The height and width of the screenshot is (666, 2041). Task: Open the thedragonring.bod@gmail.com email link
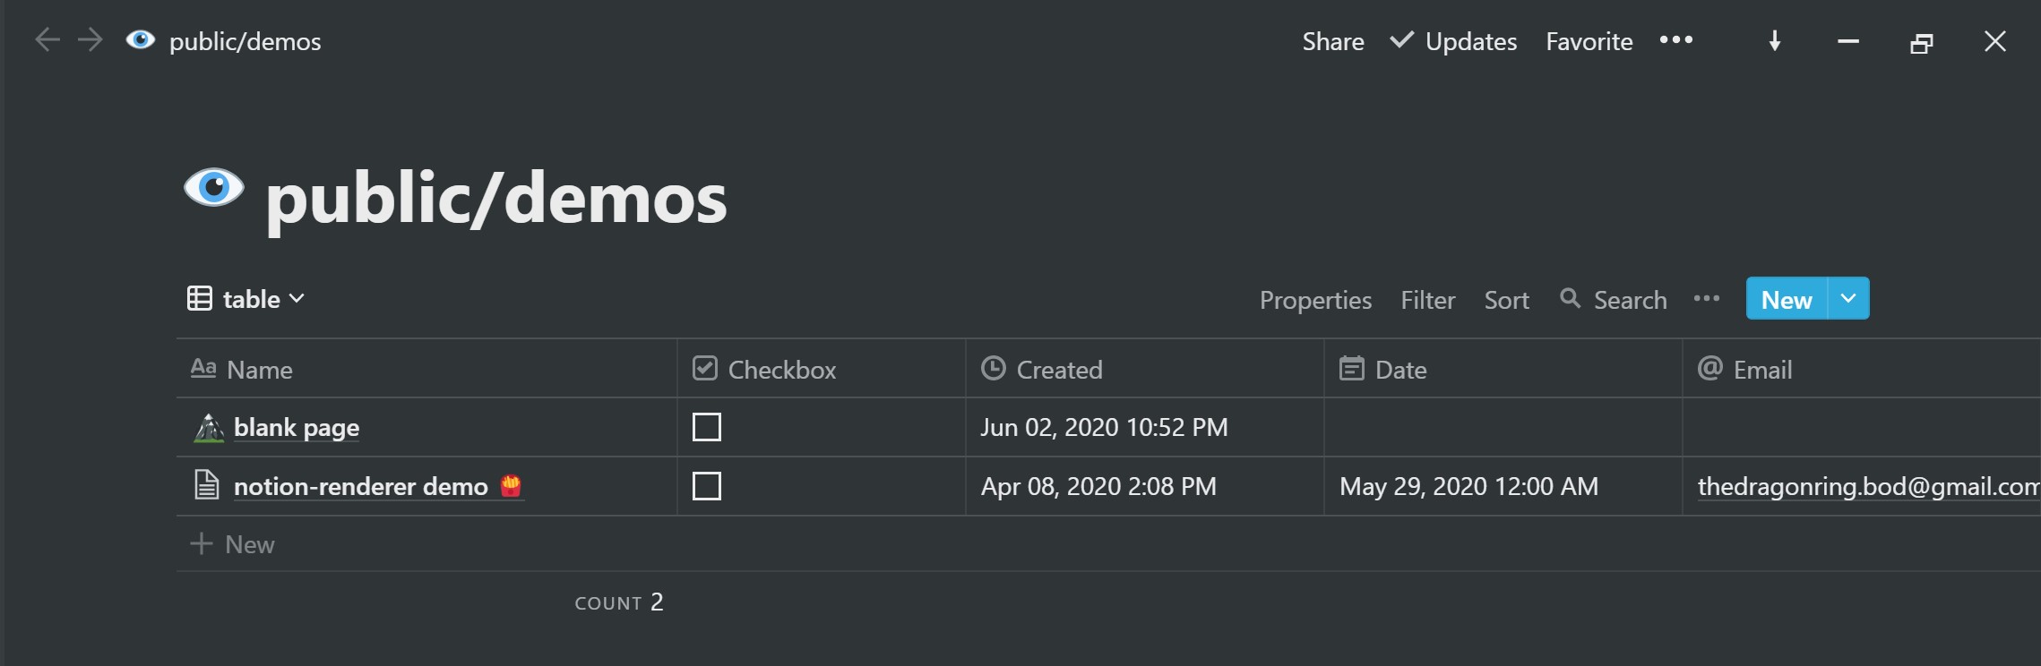1869,486
